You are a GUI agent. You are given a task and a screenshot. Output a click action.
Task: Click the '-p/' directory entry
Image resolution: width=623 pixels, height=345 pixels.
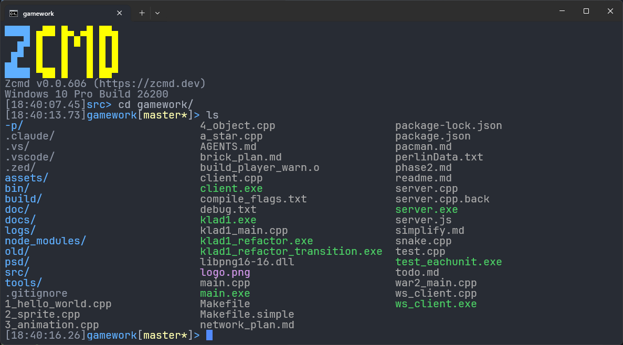tap(14, 126)
